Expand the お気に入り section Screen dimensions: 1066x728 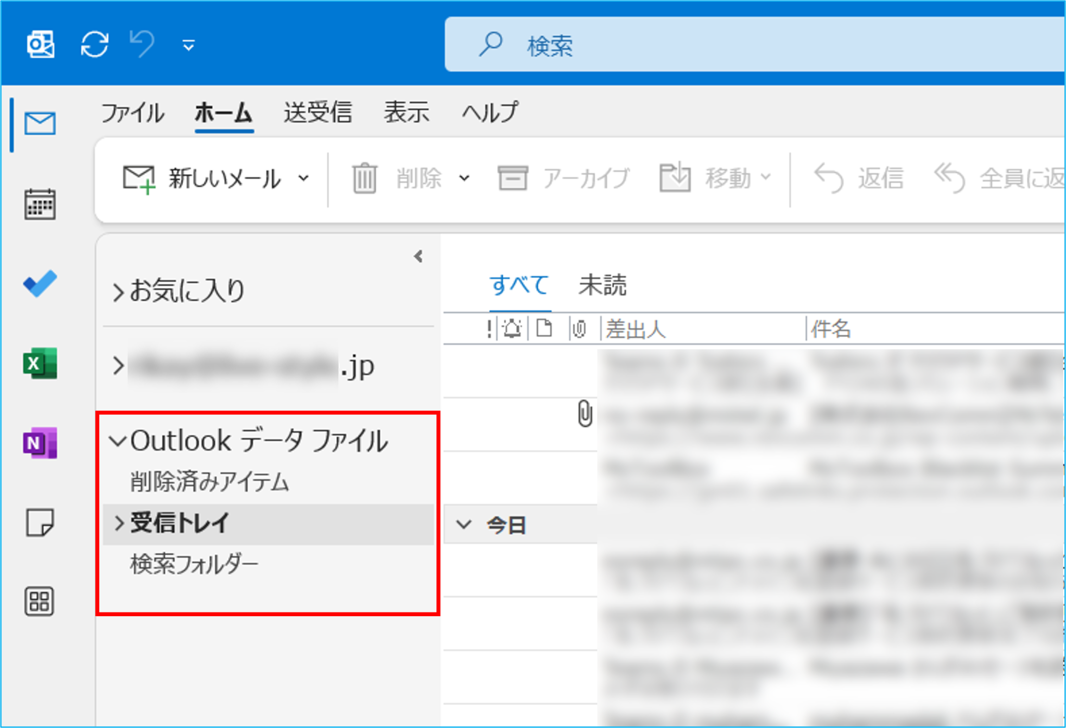click(x=118, y=292)
